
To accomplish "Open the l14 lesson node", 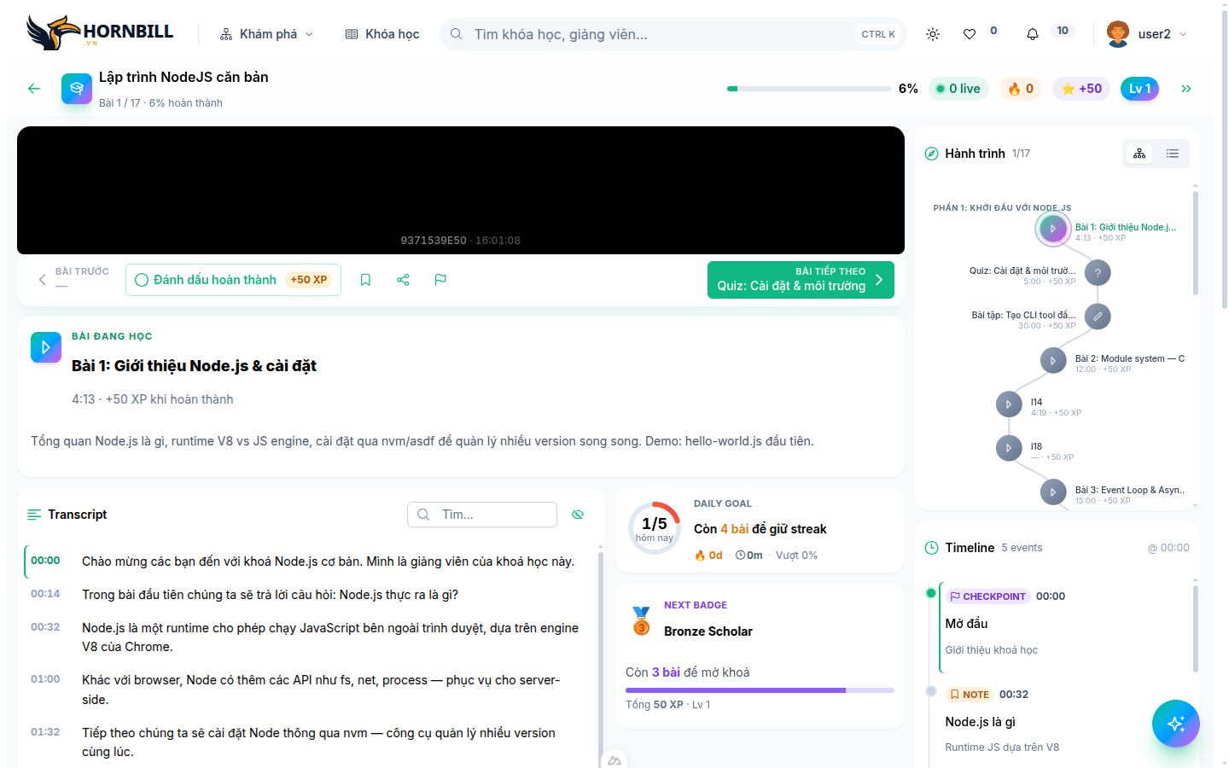I will [1009, 404].
